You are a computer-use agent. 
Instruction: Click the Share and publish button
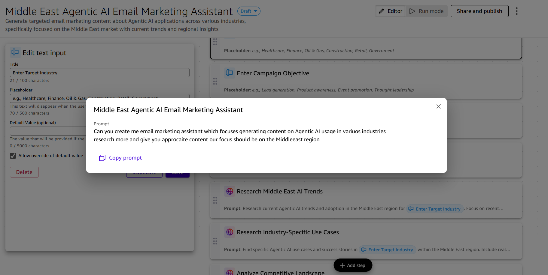(x=479, y=11)
